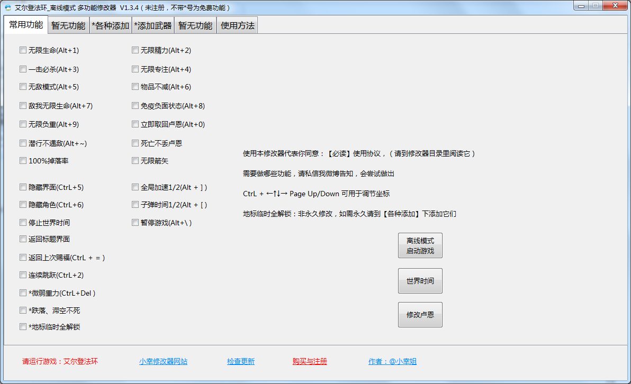
Task: Tick 100%掉落率 checkbox
Action: point(23,161)
